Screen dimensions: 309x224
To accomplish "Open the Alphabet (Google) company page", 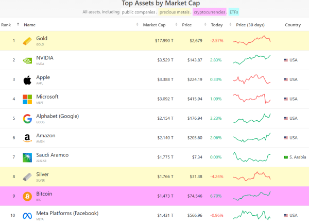I will (x=58, y=116).
